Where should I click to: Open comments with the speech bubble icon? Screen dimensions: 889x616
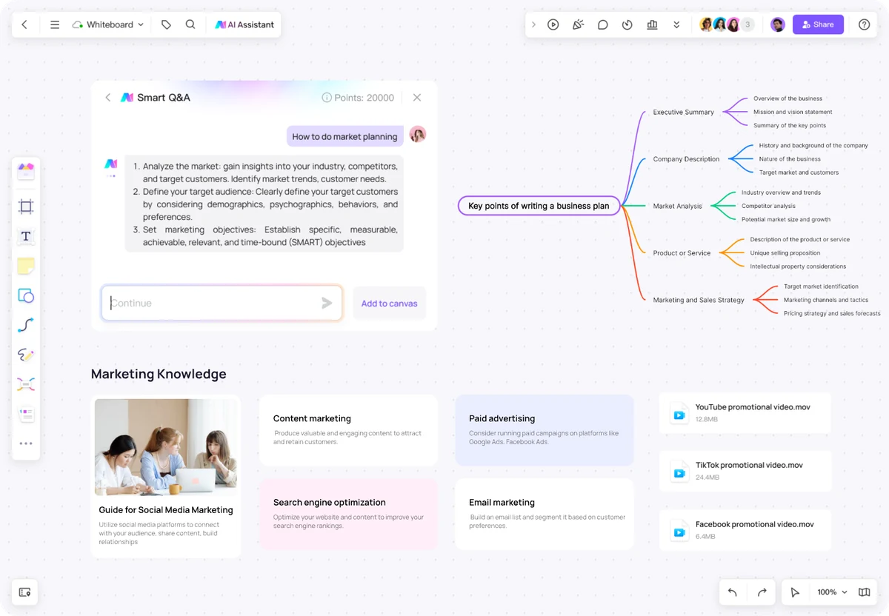[x=603, y=24]
